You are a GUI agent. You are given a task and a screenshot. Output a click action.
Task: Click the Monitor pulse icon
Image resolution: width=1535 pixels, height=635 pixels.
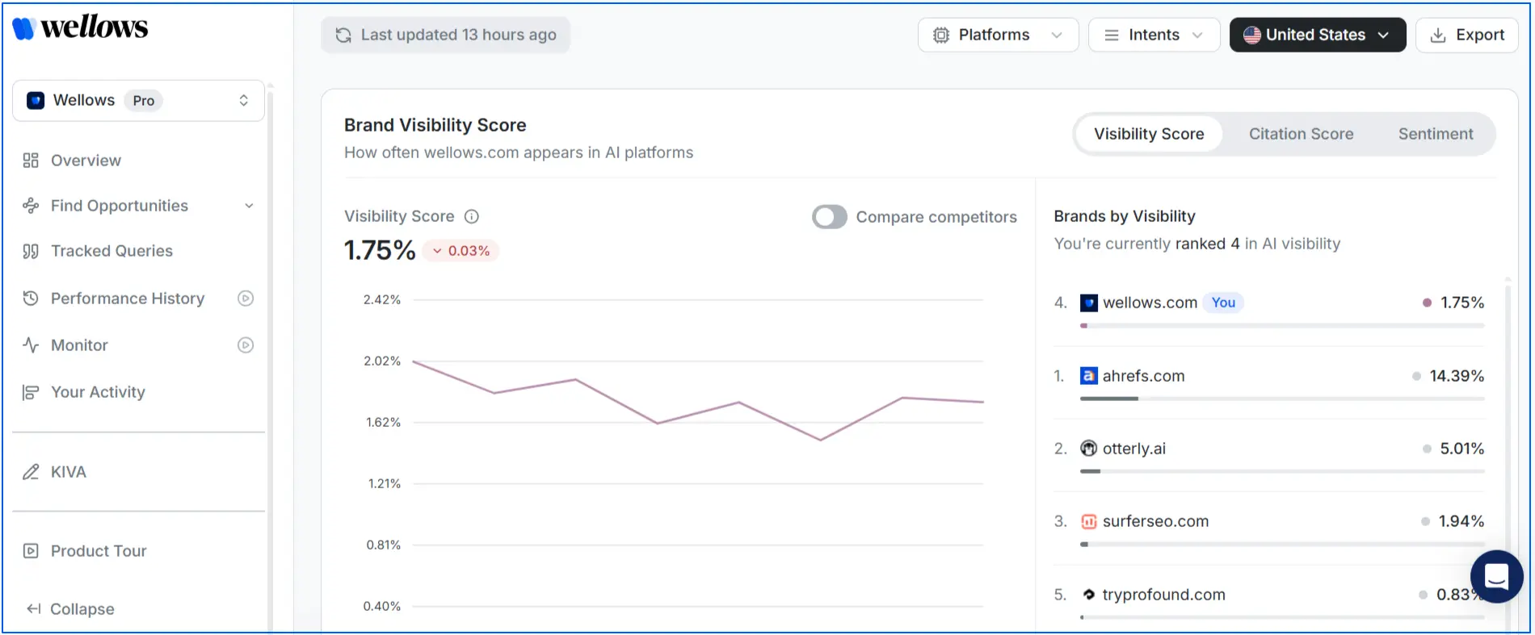click(31, 345)
